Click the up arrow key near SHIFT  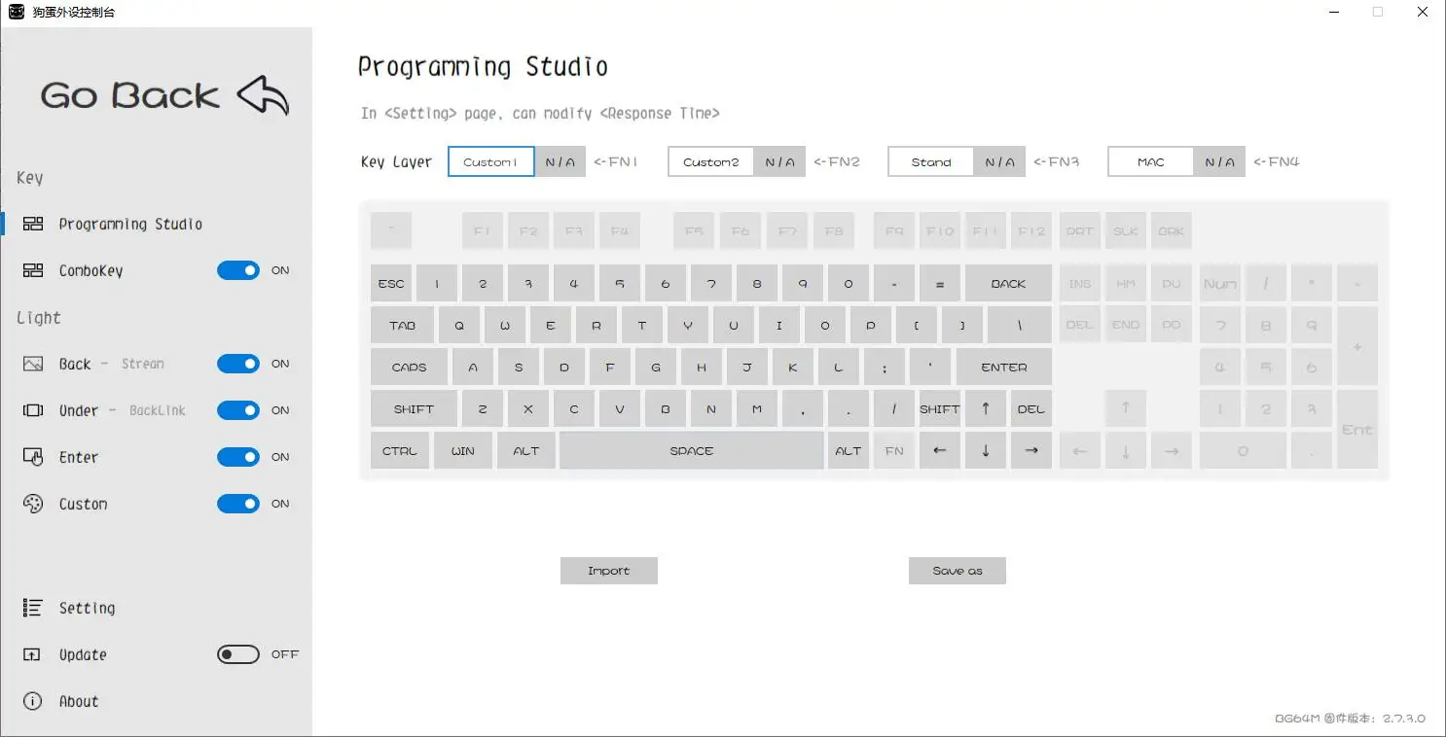(986, 409)
